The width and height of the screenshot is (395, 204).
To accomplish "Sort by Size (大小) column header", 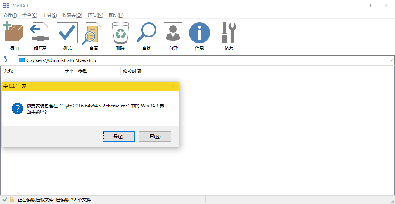I will click(x=61, y=72).
